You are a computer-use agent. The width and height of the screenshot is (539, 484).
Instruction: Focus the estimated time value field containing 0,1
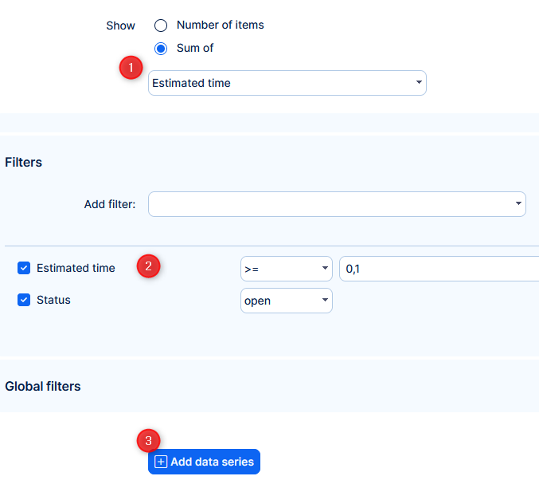[x=438, y=269]
